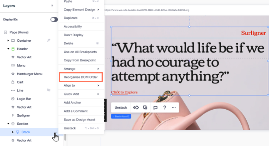
Task: Collapse the Section layer
Action: 8,124
